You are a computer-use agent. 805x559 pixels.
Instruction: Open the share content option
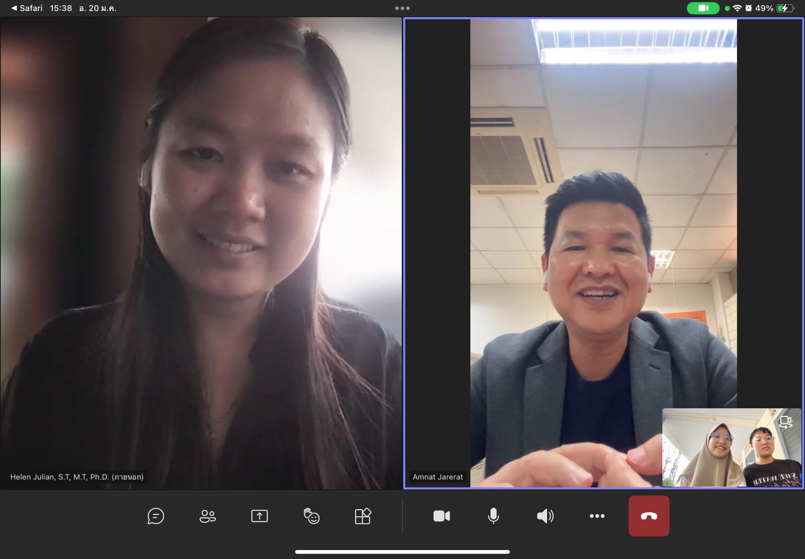[x=259, y=516]
